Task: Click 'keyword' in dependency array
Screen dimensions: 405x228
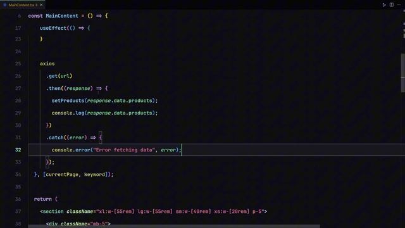Action: (94, 175)
